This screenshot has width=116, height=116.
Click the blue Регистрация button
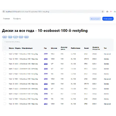108,19
